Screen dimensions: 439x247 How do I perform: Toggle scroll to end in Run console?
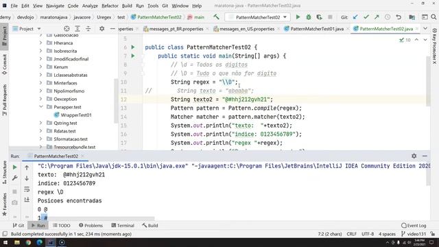coord(27,200)
